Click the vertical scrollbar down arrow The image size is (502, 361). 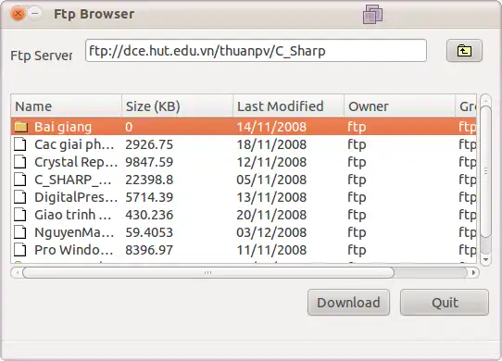pyautogui.click(x=485, y=259)
